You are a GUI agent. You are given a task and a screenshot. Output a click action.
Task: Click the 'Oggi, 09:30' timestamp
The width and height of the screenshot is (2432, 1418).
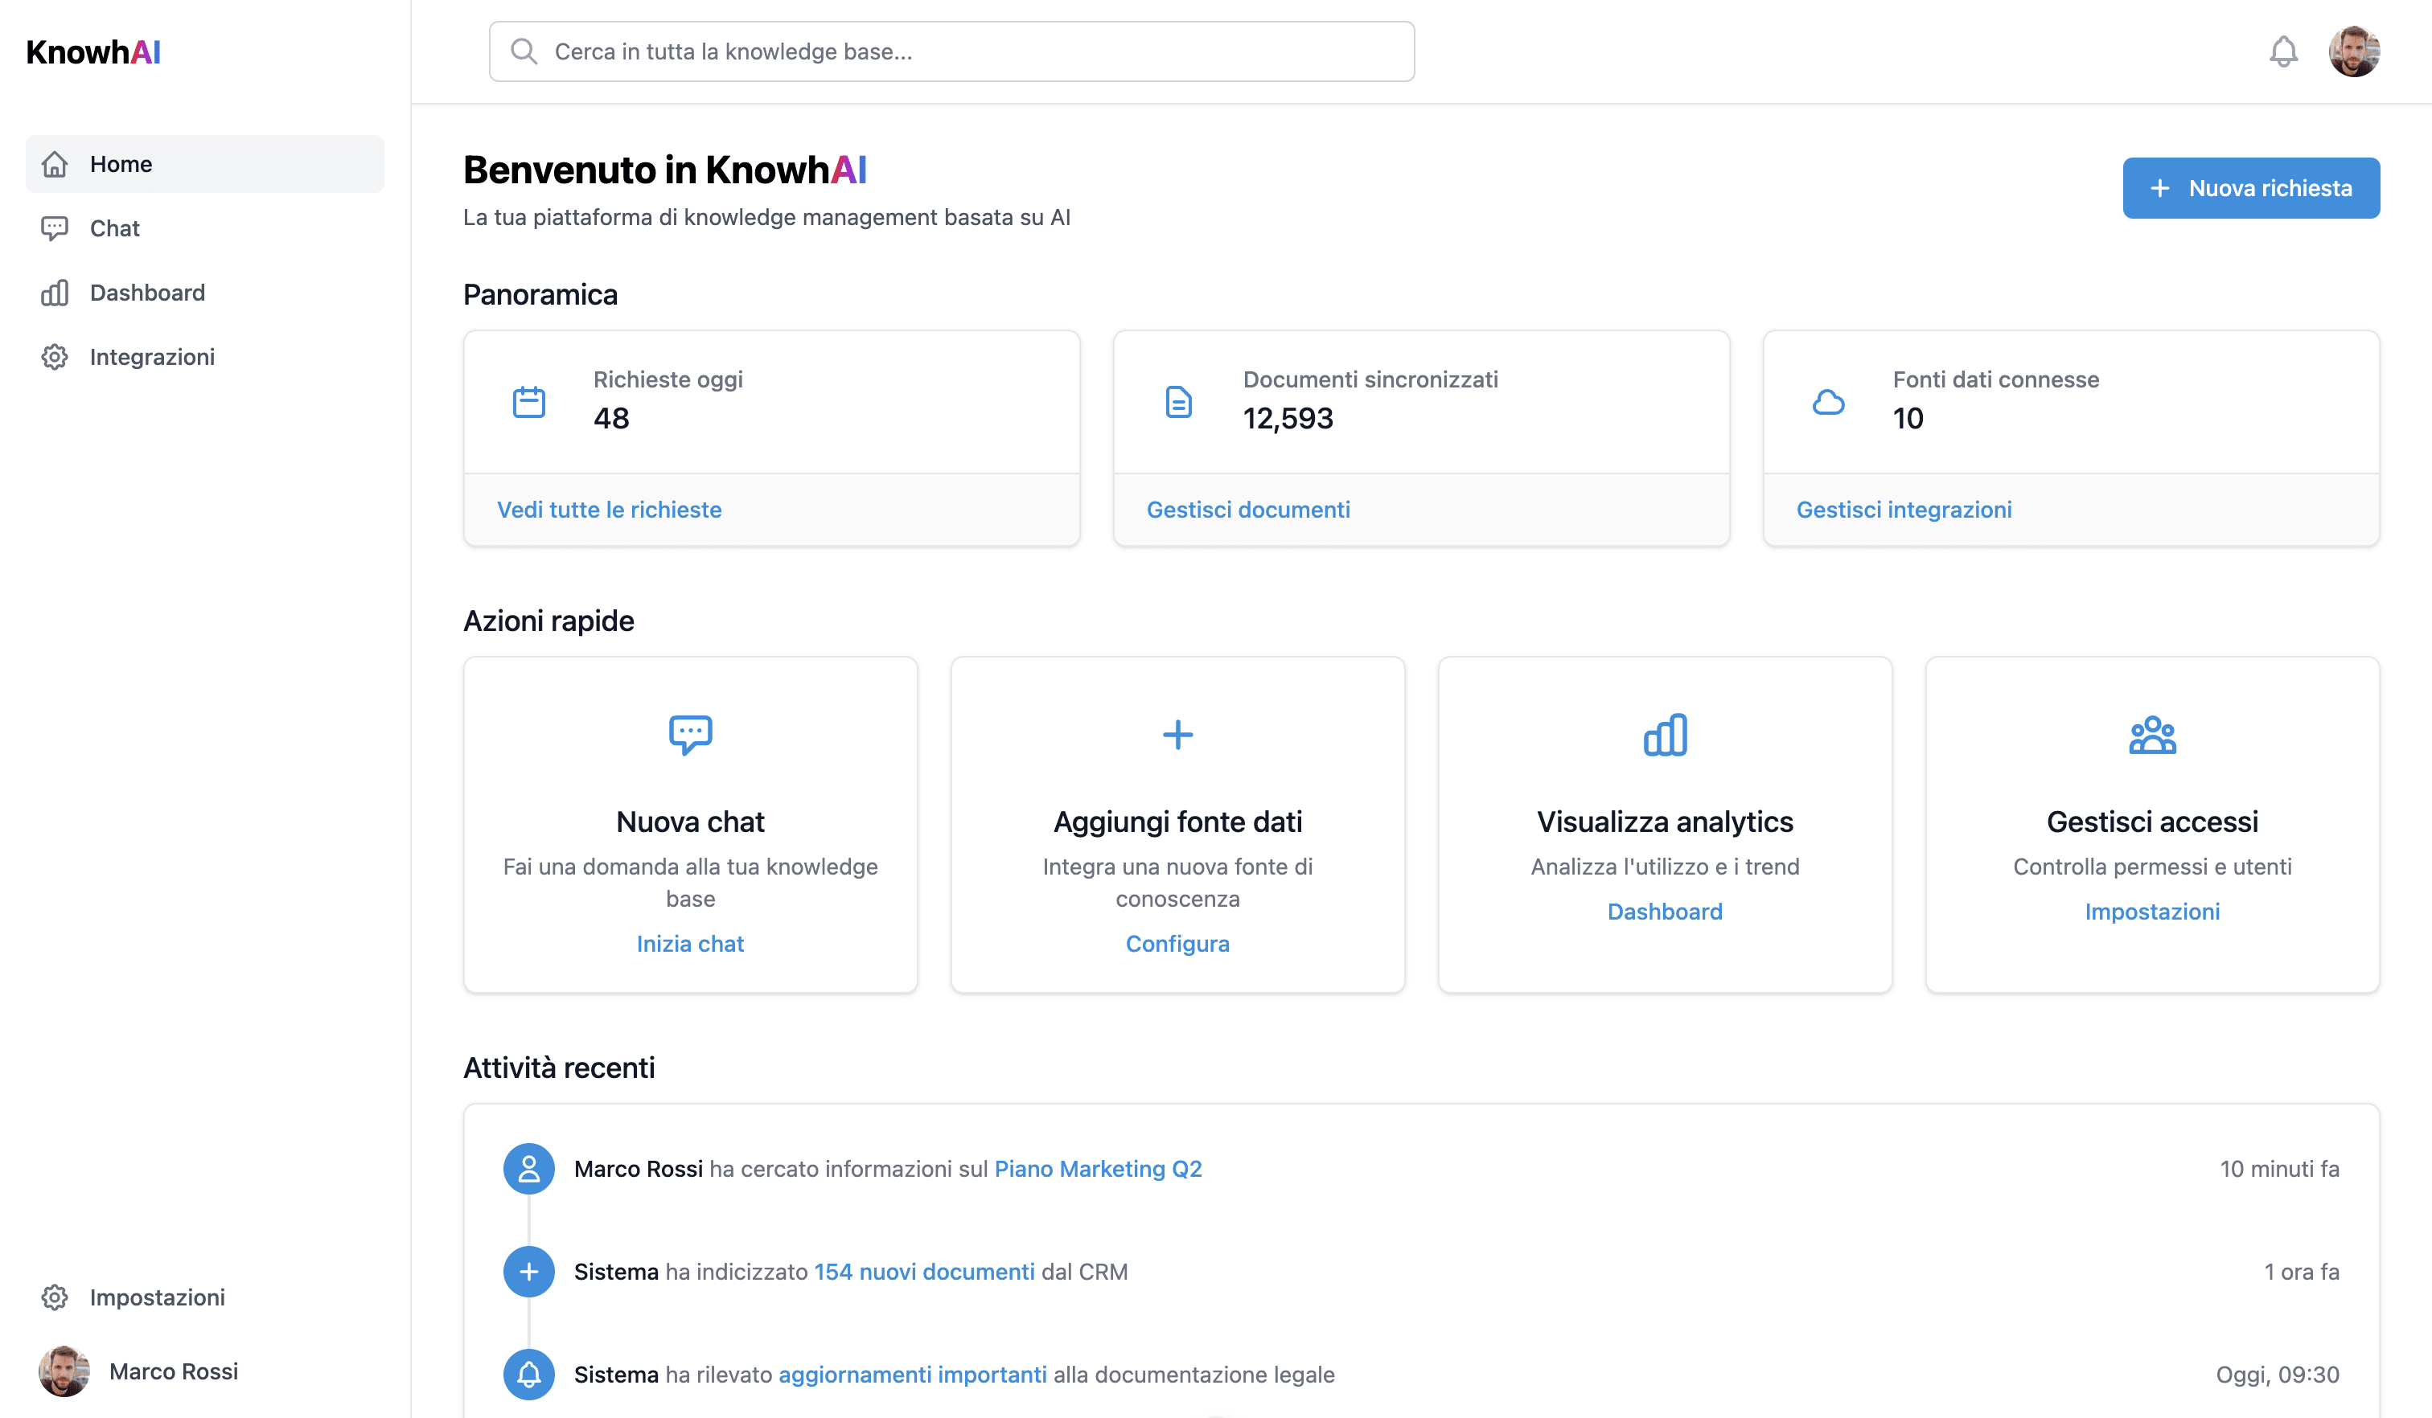click(2278, 1375)
